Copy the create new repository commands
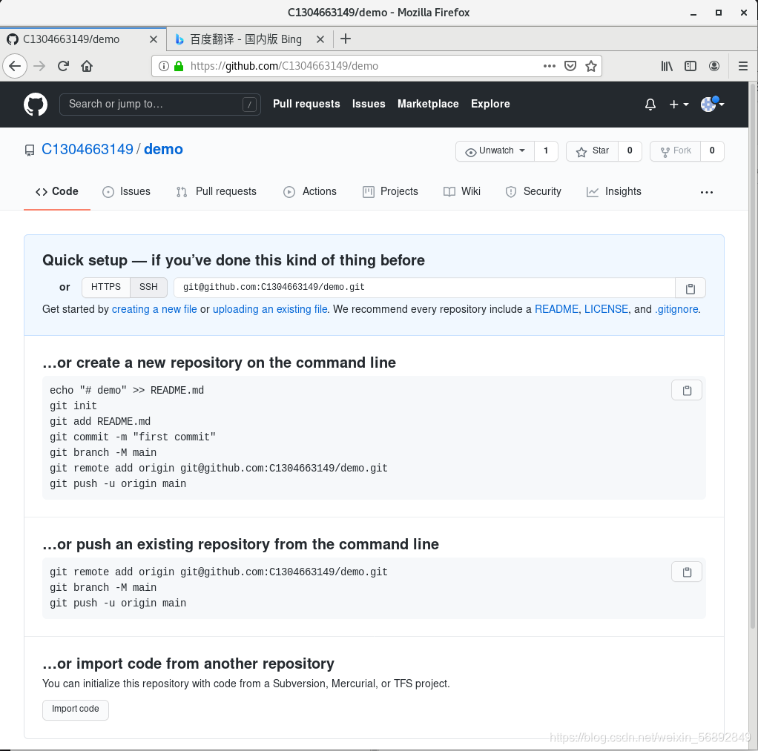This screenshot has height=751, width=758. [x=687, y=391]
